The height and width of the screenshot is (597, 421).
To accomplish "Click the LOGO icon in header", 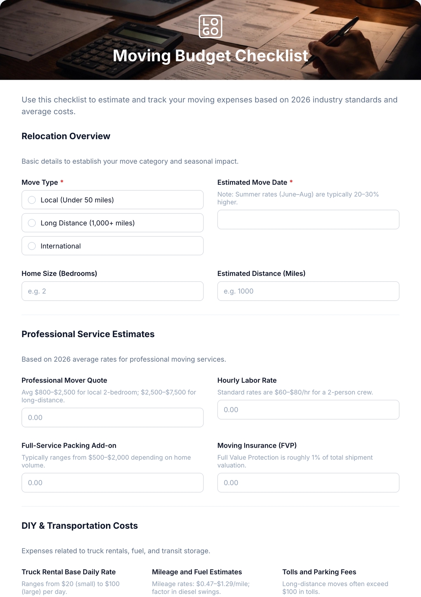I will coord(210,26).
